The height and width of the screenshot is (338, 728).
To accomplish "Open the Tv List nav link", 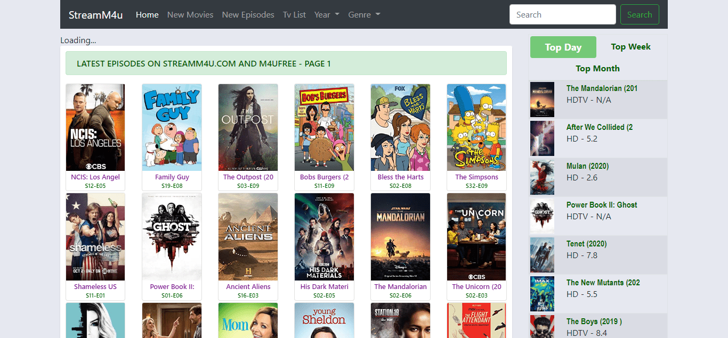I will (x=294, y=15).
